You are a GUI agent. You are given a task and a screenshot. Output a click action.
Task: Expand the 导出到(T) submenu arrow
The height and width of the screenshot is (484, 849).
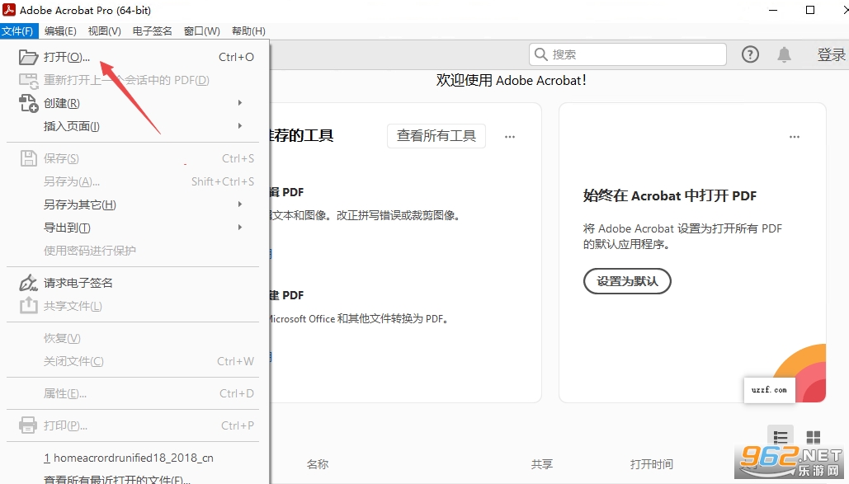click(240, 228)
